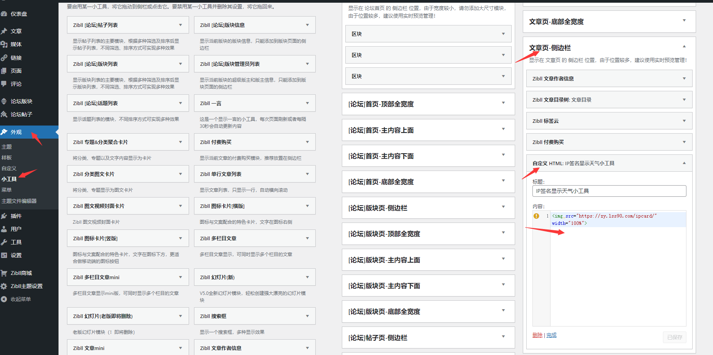Open the 样板 submenu item

(x=7, y=157)
